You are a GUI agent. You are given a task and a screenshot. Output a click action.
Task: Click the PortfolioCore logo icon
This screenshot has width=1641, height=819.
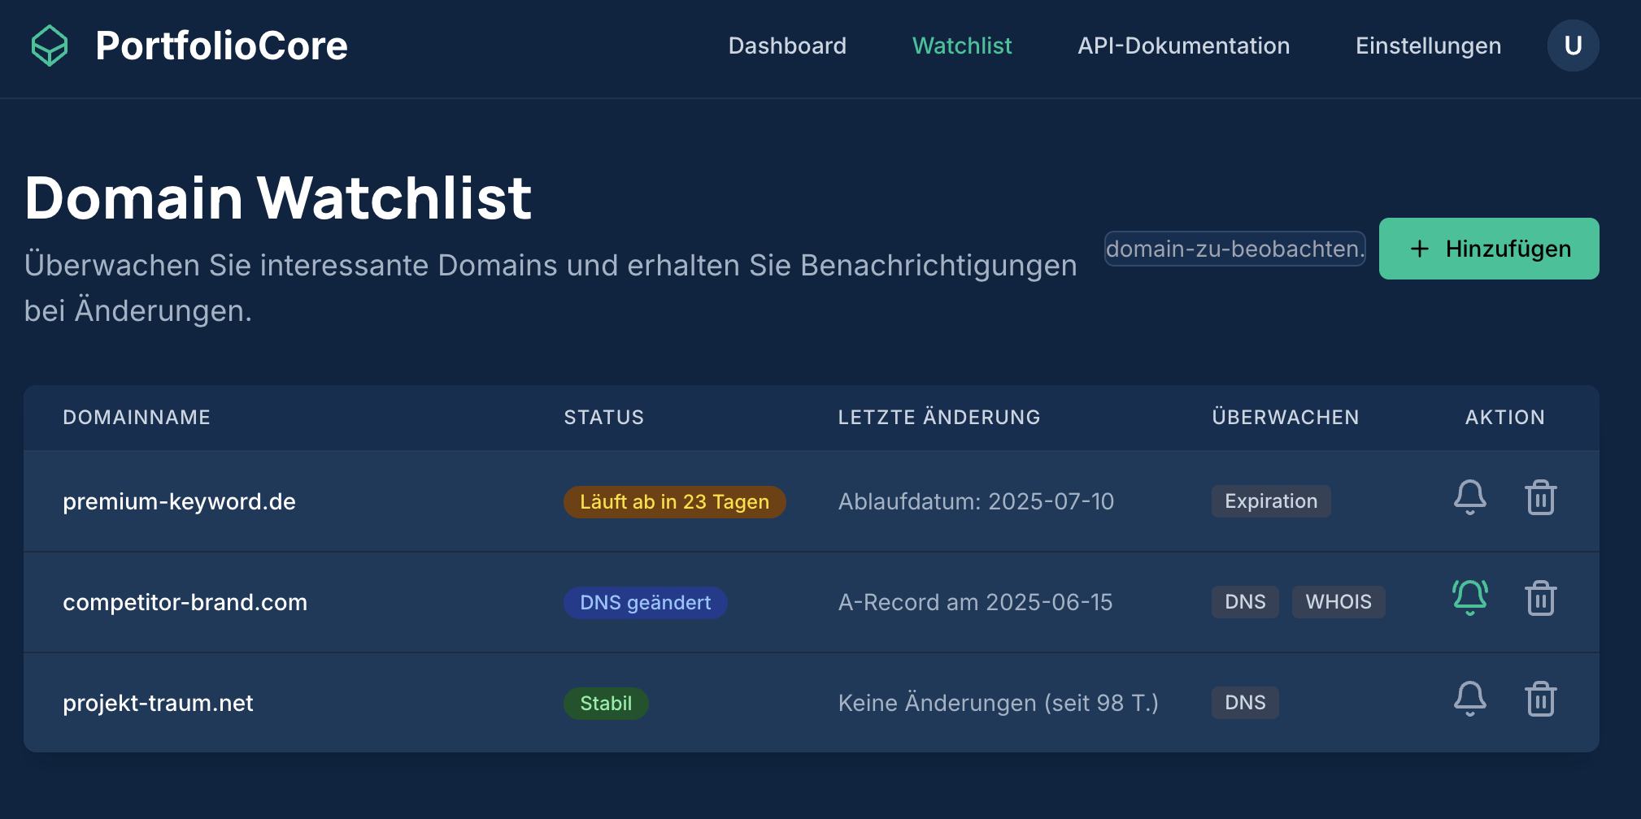pos(49,45)
